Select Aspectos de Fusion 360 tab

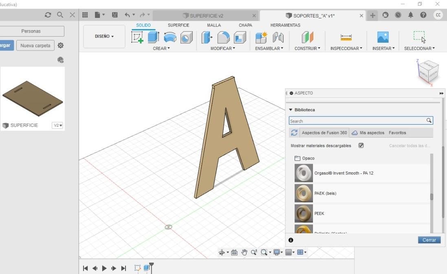(x=324, y=133)
